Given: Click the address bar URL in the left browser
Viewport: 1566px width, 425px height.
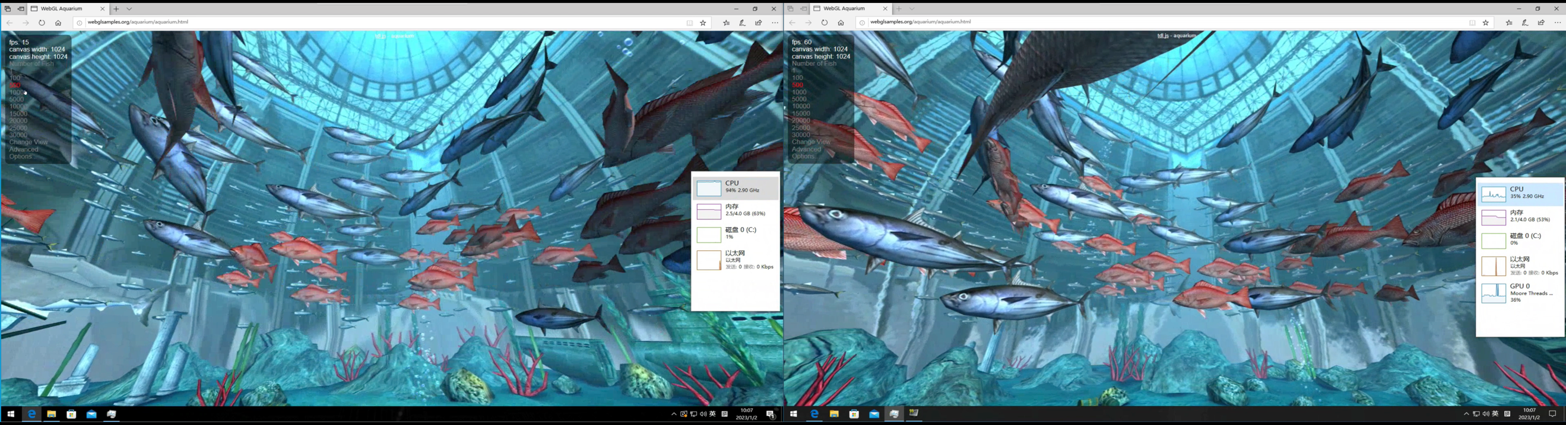Looking at the screenshot, I should [138, 22].
